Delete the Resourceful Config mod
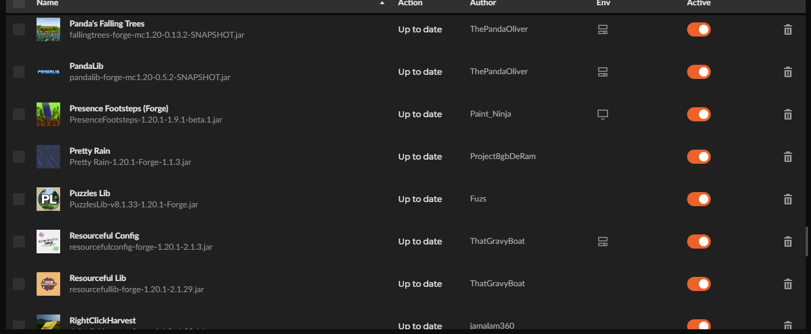 787,242
